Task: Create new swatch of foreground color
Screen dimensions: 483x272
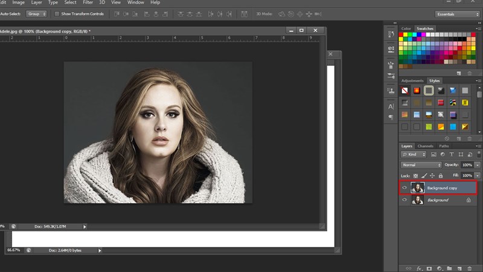Action: [x=459, y=73]
